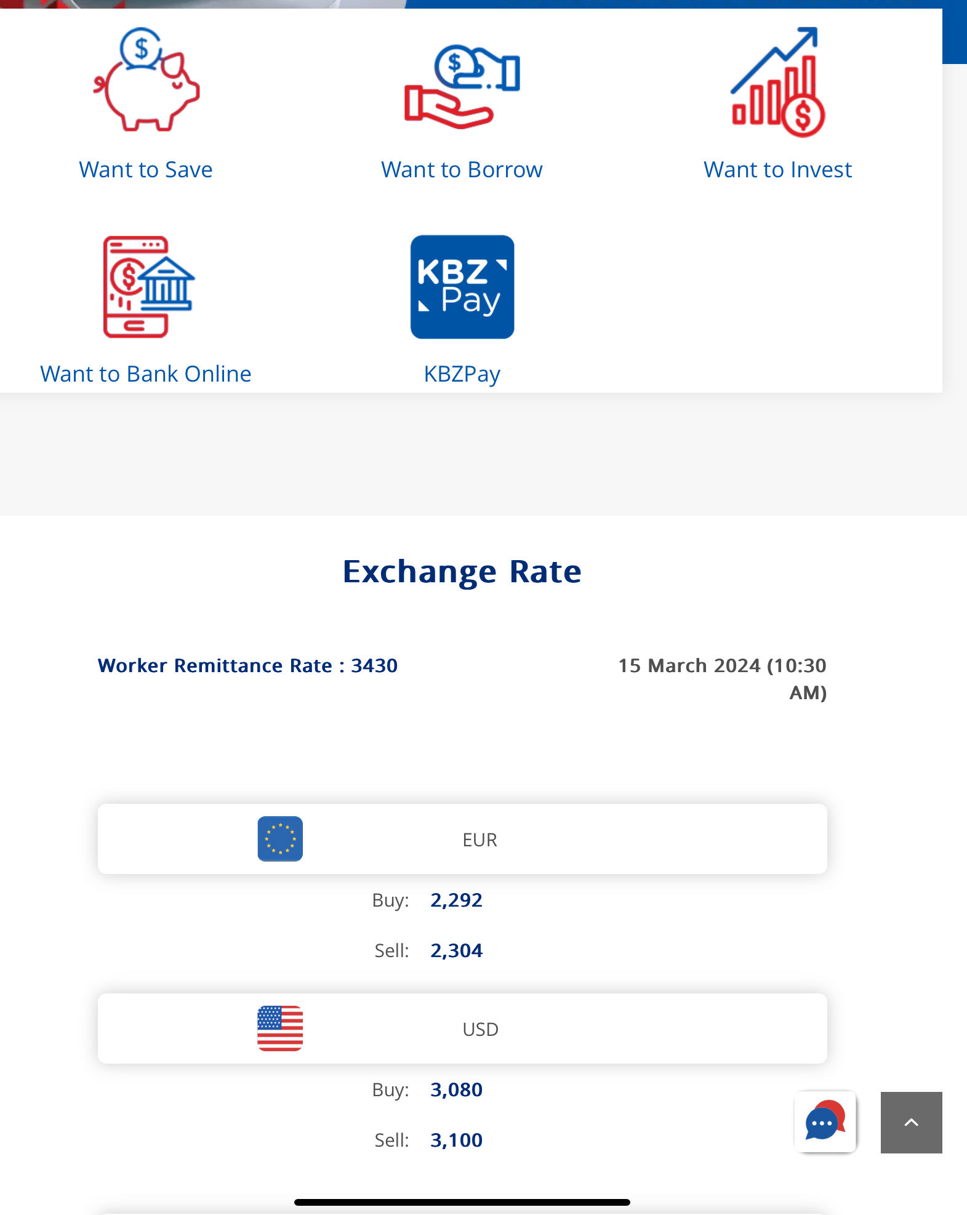Open the KBZPay text link
This screenshot has height=1215, width=967.
tap(462, 374)
